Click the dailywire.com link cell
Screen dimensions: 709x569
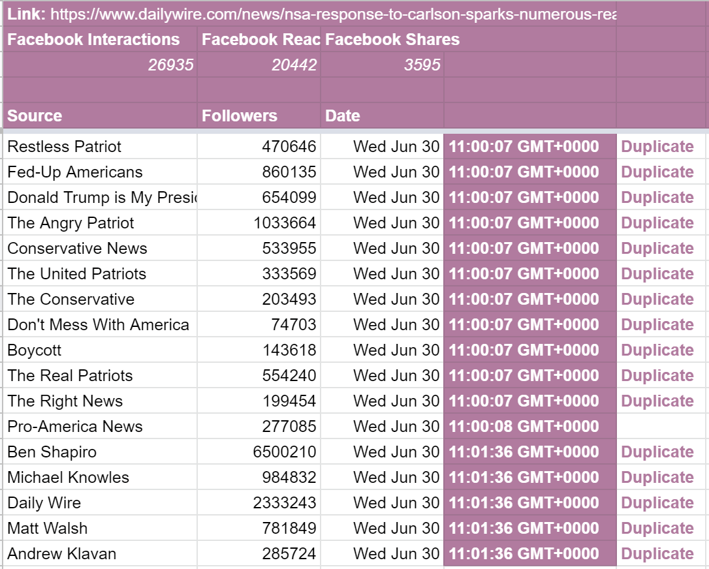pos(309,14)
